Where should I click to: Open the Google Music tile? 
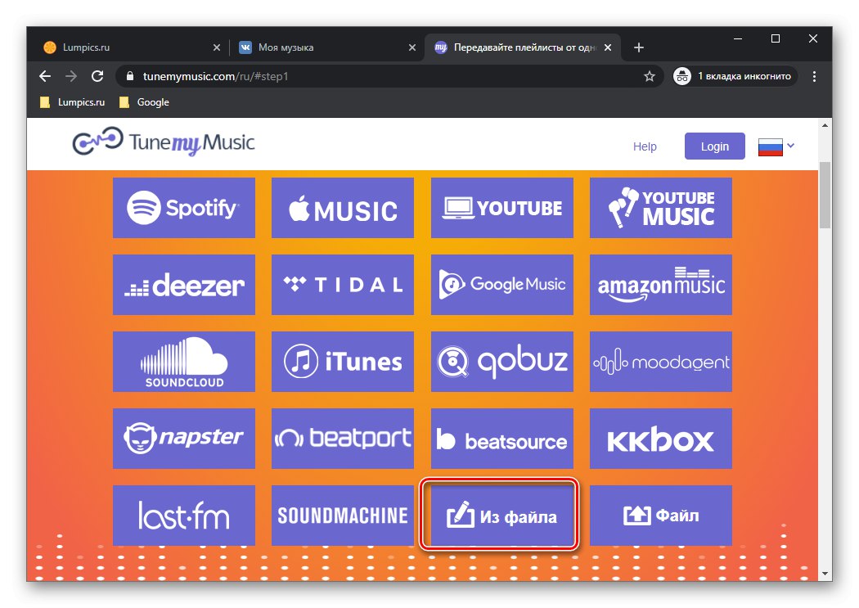501,285
